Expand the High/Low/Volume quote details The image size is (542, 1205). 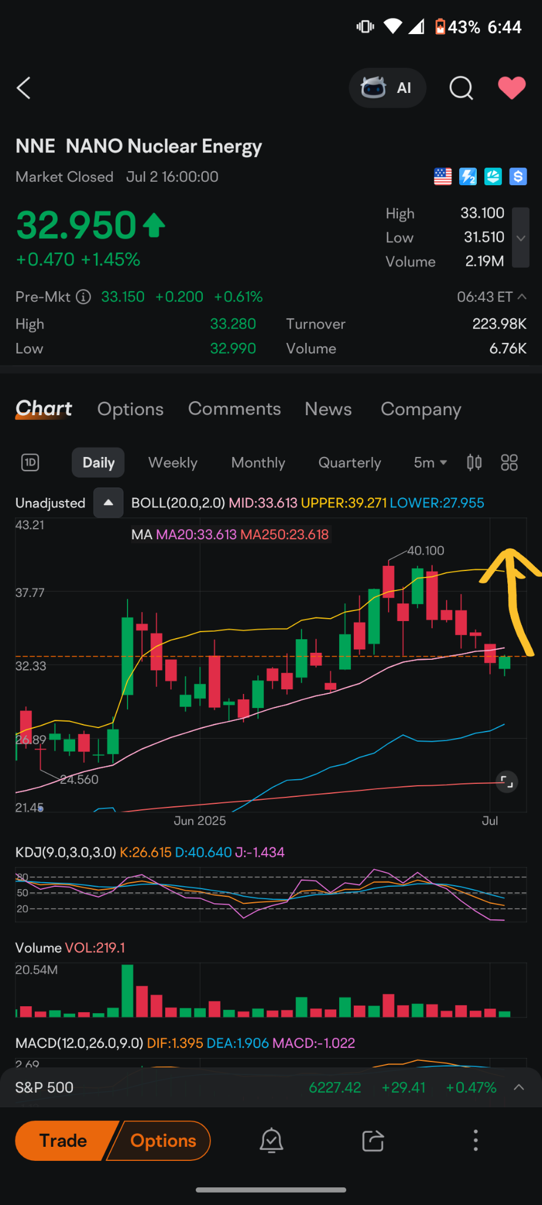coord(521,238)
